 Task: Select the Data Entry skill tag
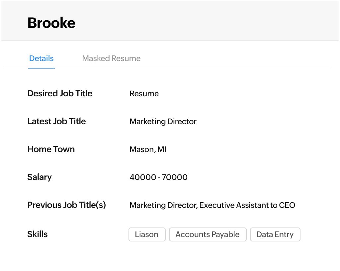tap(275, 234)
